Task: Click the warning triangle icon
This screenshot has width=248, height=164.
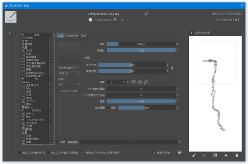Action: click(x=122, y=20)
